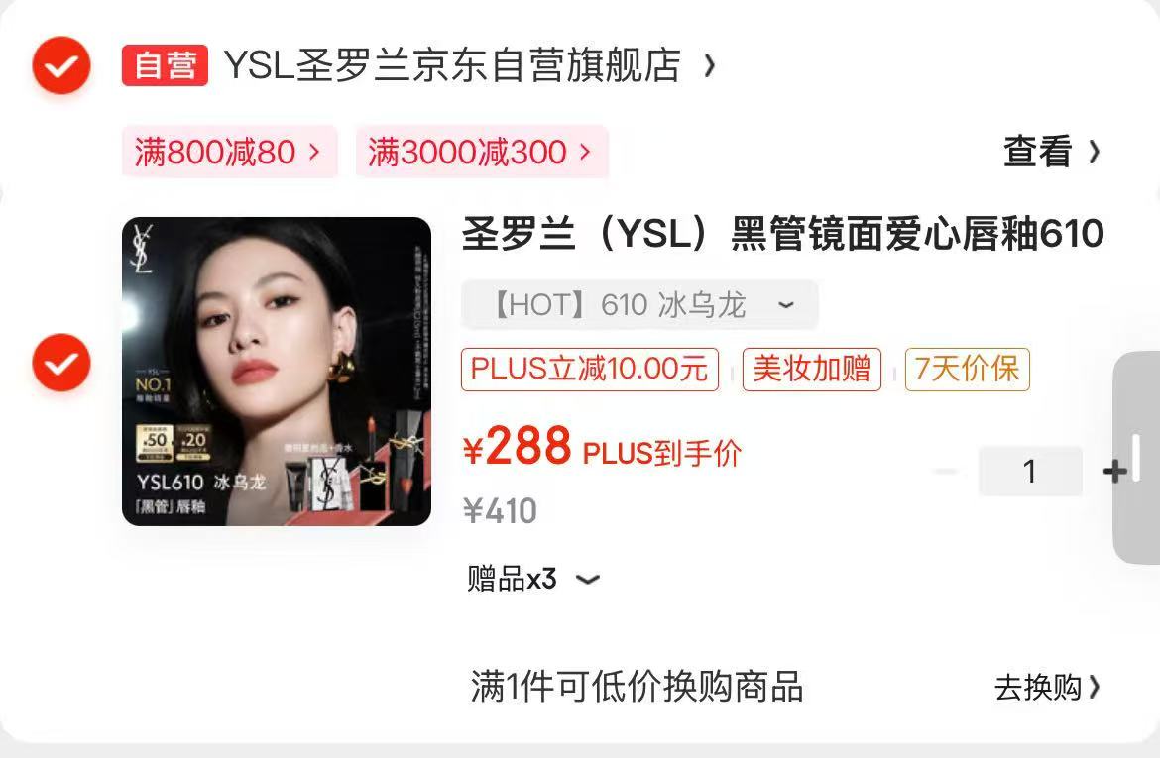
Task: Uncheck the YSL store select-all checkbox
Action: (61, 65)
